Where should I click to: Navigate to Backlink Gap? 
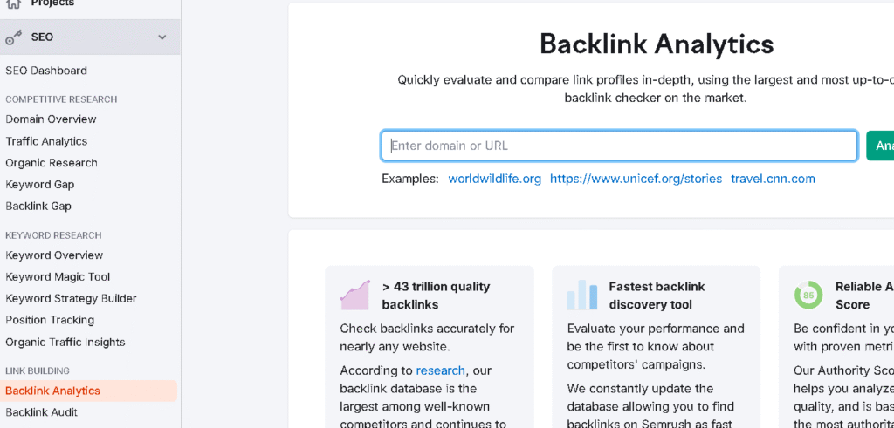coord(38,207)
